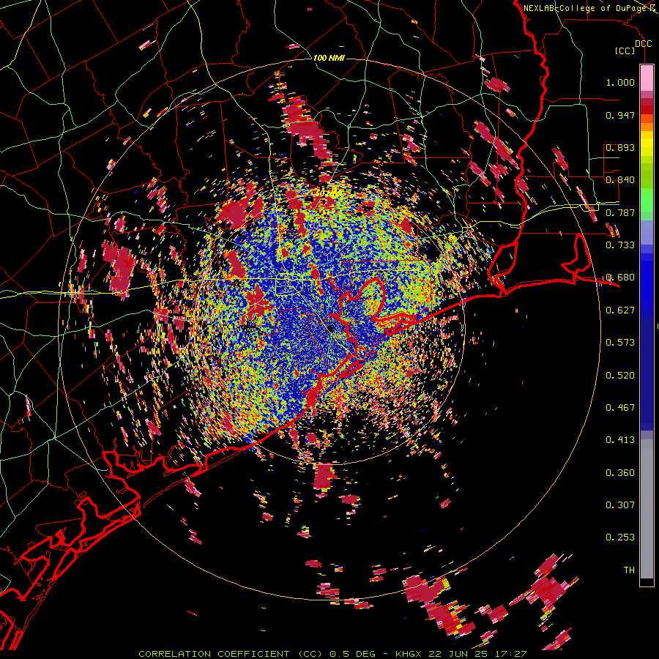Screen dimensions: 659x659
Task: Click the DCC product label
Action: pos(643,44)
